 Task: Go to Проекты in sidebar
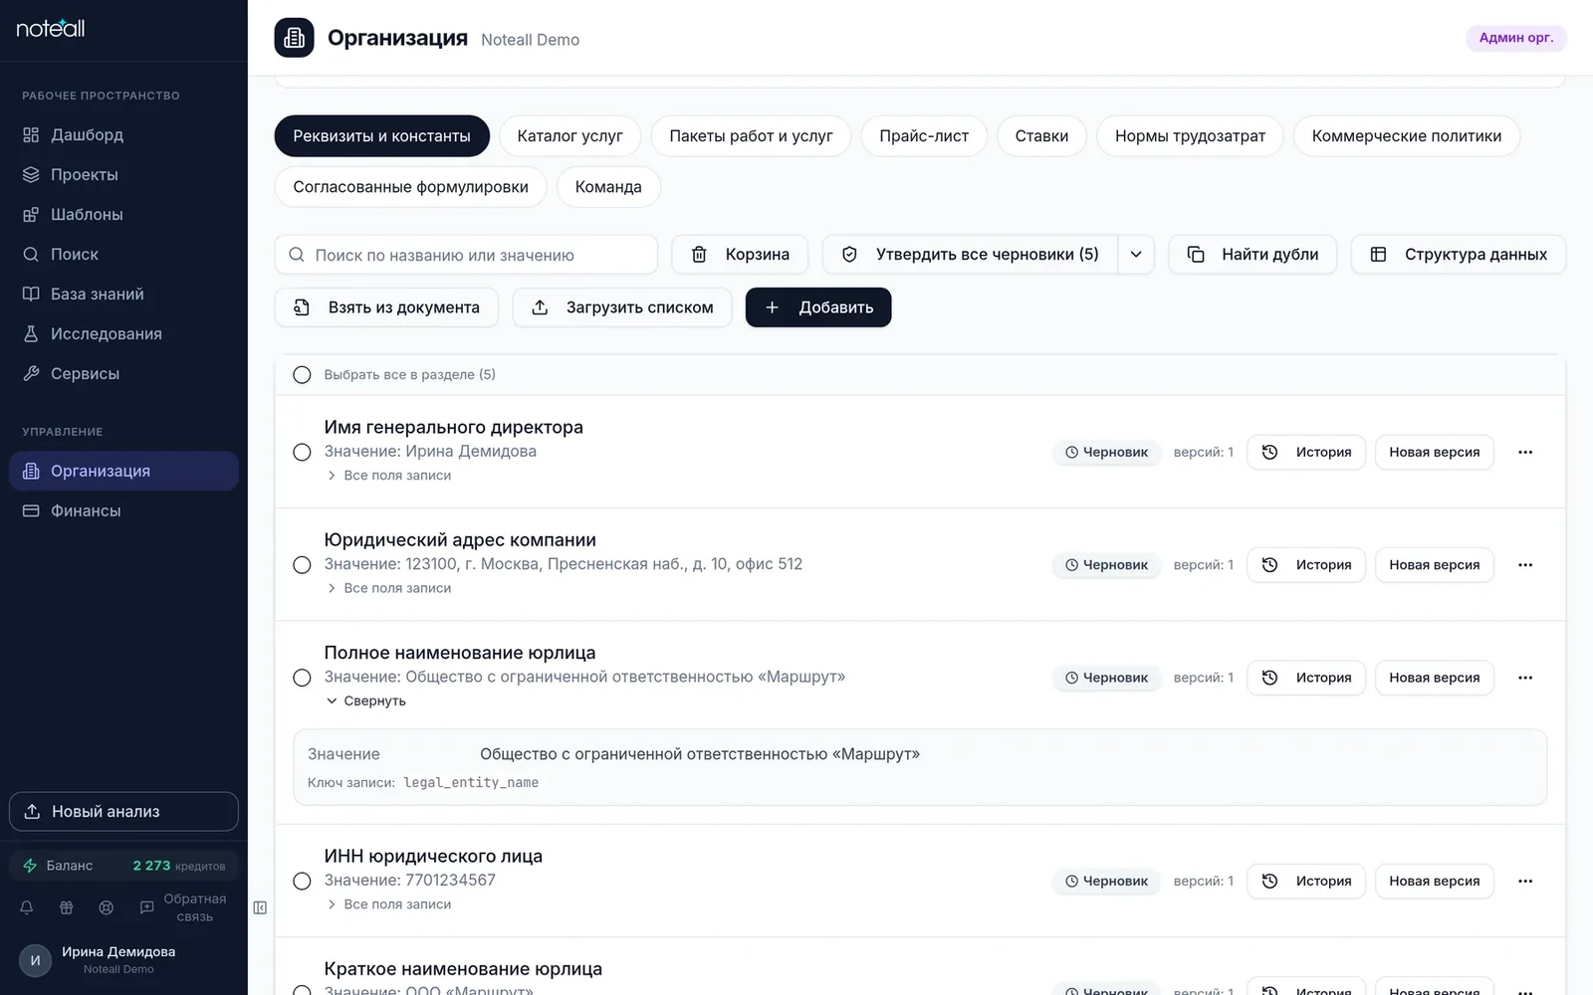[x=123, y=175]
